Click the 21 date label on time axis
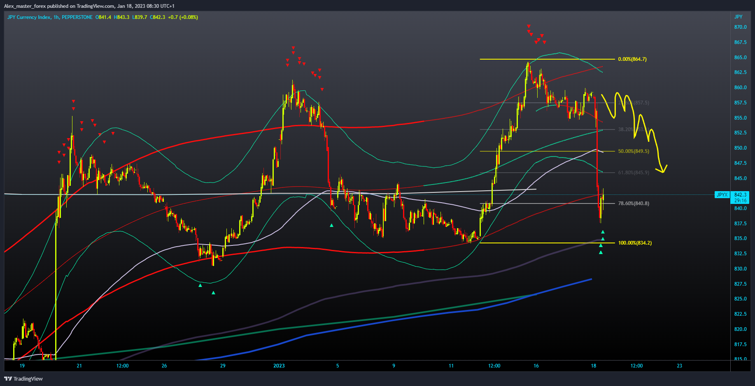755x386 pixels. [x=79, y=366]
